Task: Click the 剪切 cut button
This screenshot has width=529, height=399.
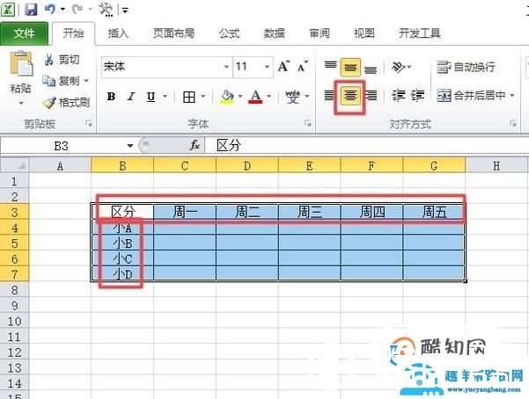Action: [62, 60]
